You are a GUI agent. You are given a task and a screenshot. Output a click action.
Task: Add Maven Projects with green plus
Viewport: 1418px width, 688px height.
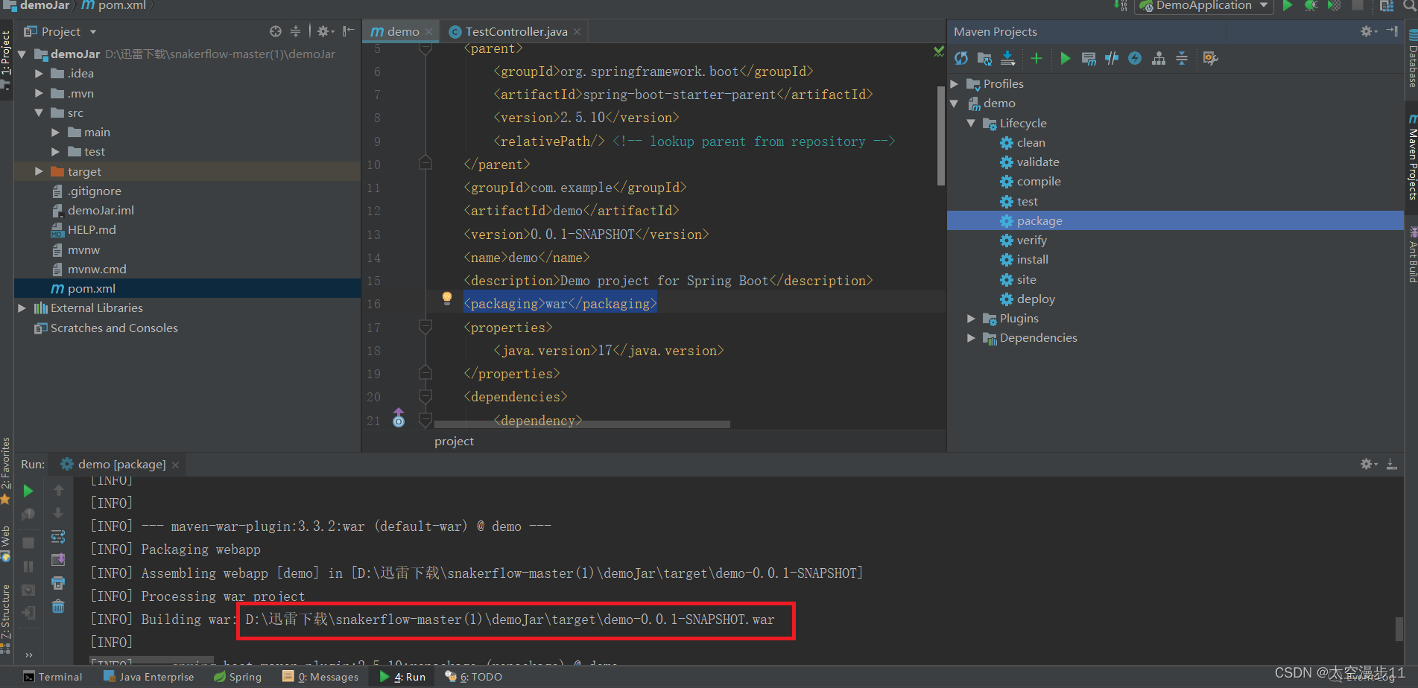coord(1036,58)
